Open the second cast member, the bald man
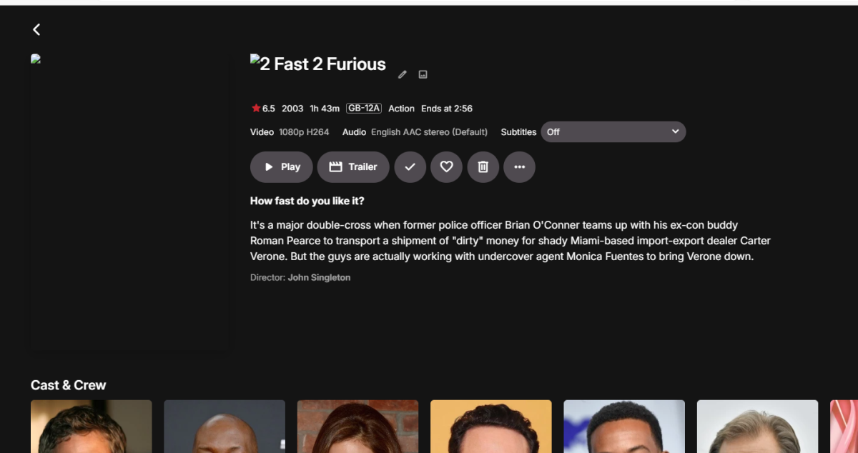The height and width of the screenshot is (453, 858). click(225, 427)
